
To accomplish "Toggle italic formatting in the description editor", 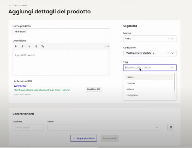I will pyautogui.click(x=22, y=46).
